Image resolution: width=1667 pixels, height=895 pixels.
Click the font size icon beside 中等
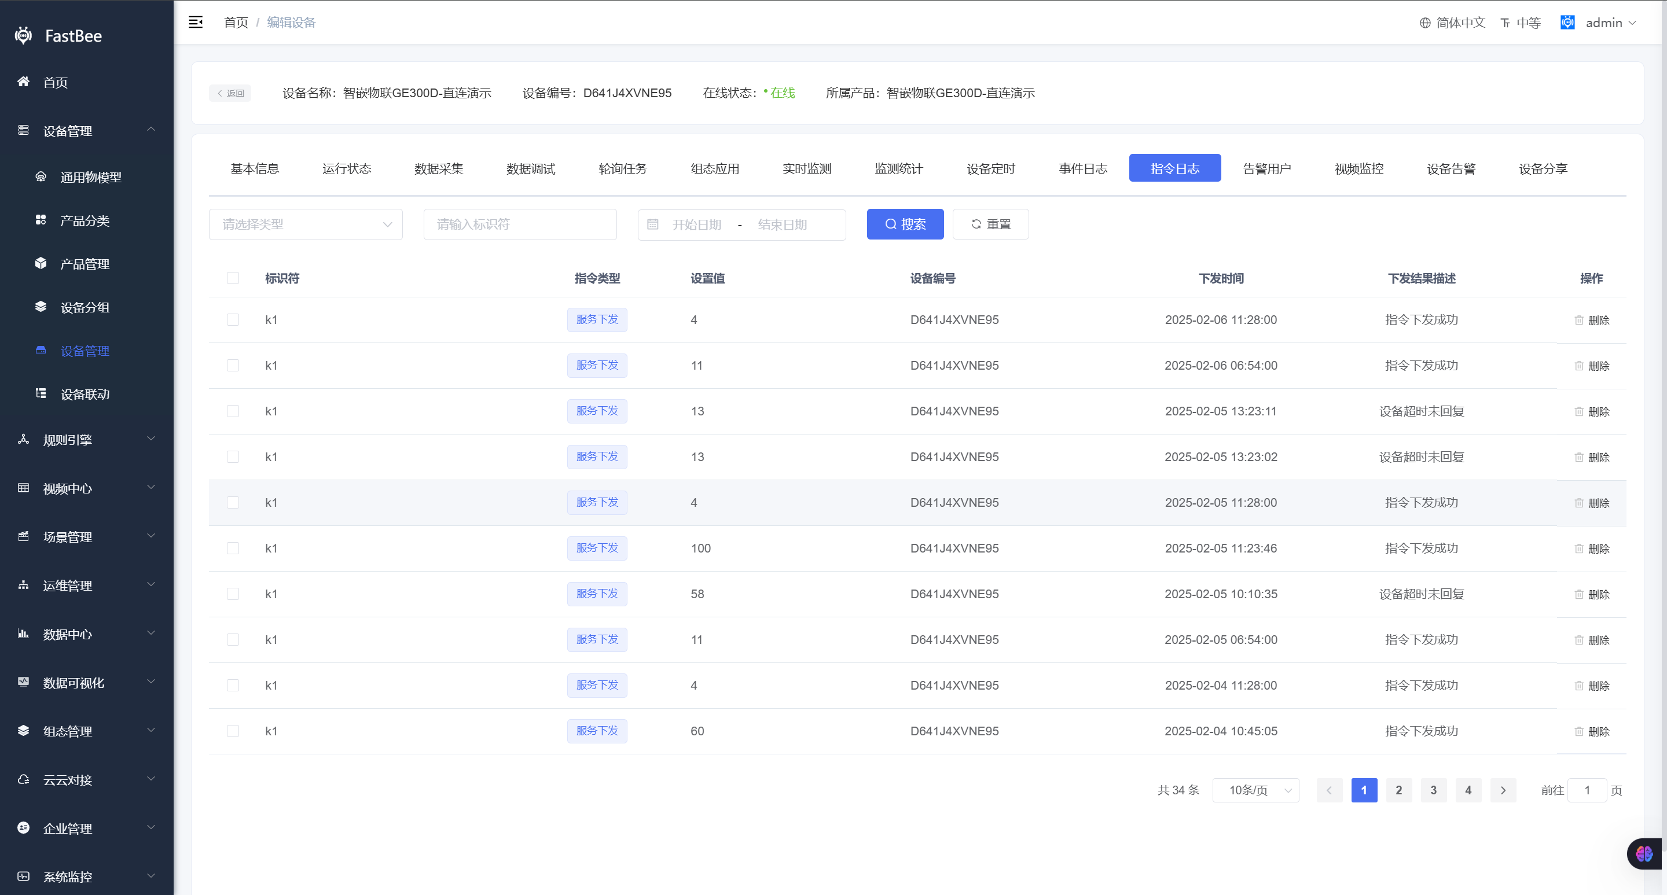click(x=1506, y=23)
